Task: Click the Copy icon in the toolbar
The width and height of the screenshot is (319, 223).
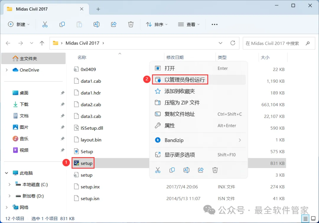Action: (x=62, y=25)
